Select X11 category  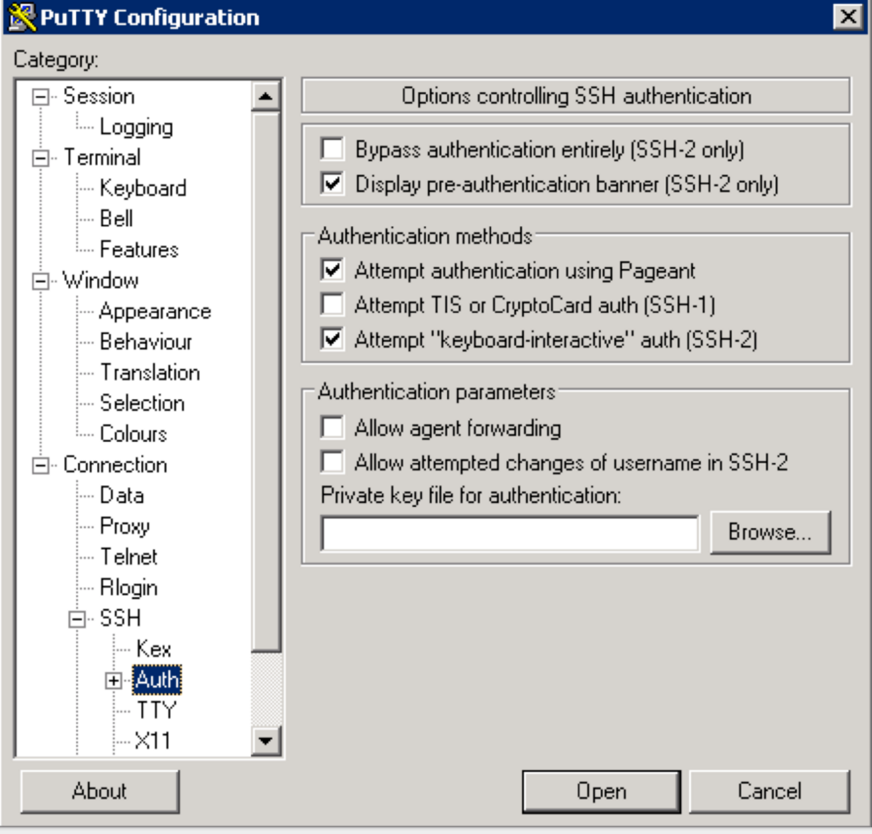point(153,741)
